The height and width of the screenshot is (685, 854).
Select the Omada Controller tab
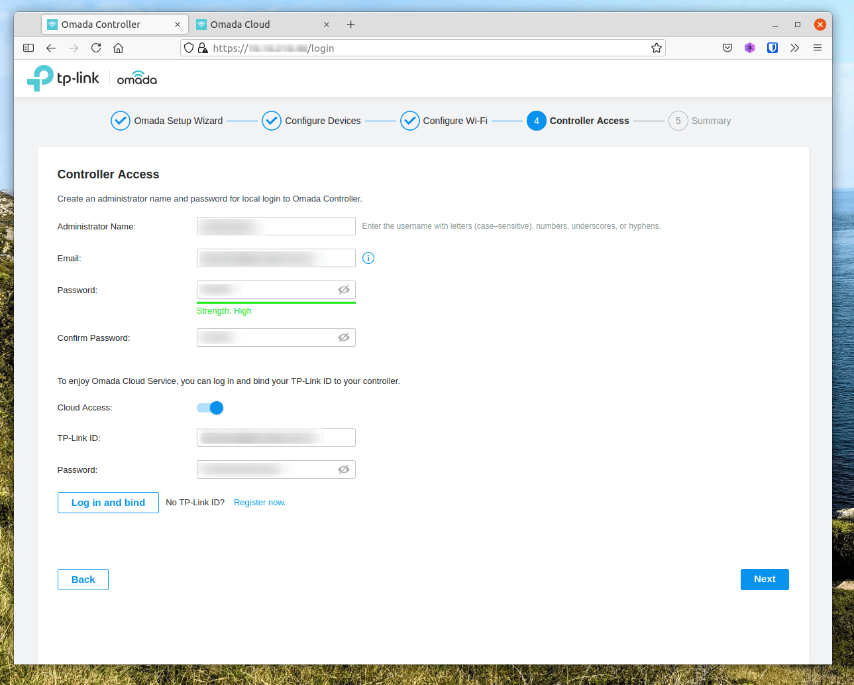(x=115, y=25)
